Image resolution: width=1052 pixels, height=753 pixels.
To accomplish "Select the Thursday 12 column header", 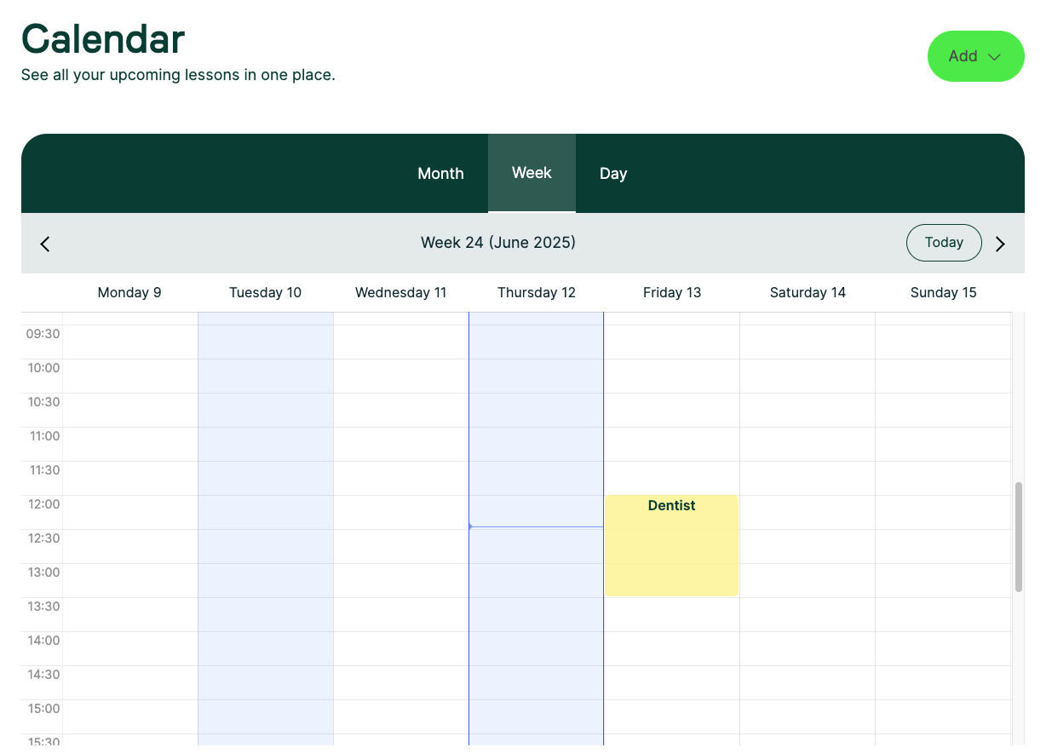I will [536, 292].
